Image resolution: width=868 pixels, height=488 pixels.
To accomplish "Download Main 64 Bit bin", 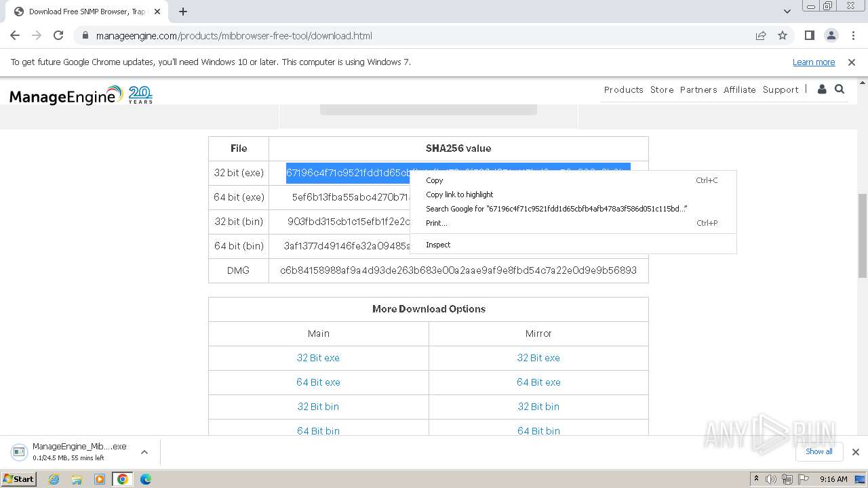I will [x=318, y=430].
